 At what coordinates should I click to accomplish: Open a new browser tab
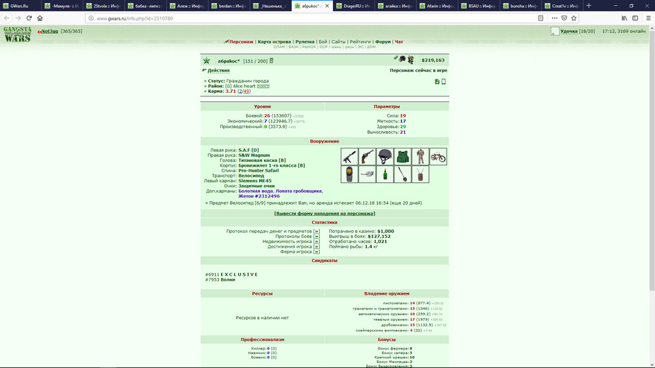pyautogui.click(x=589, y=6)
